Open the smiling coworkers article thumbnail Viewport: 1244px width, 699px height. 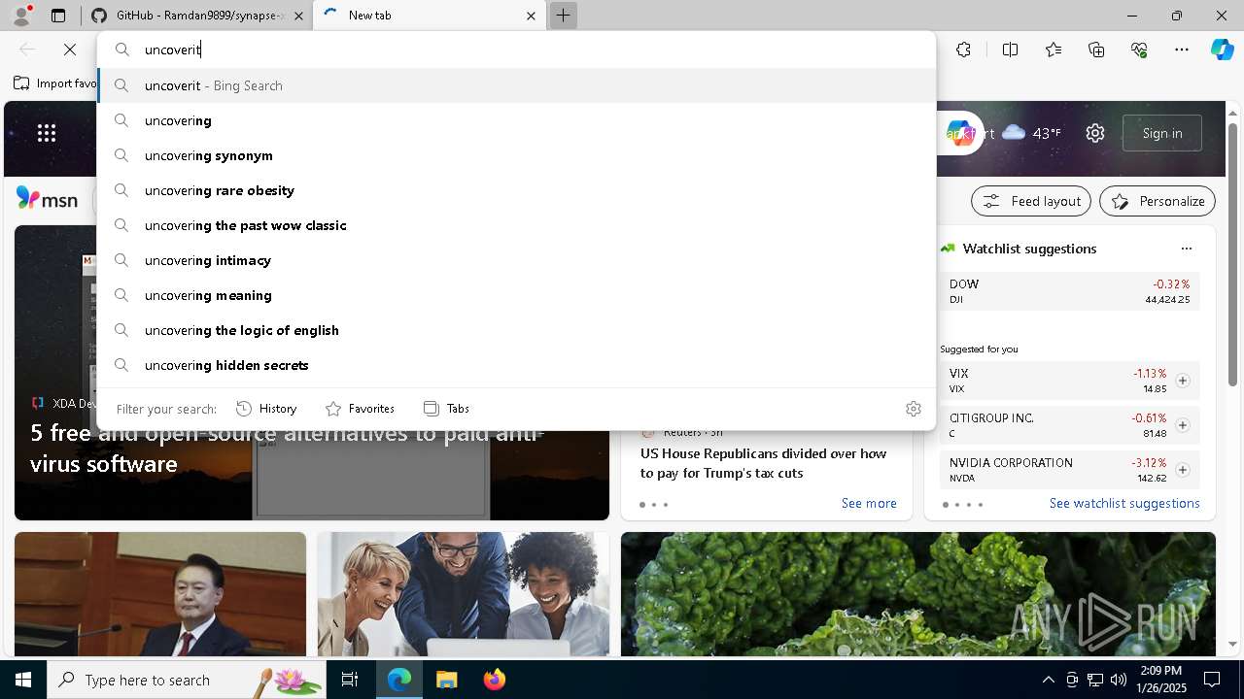(x=464, y=594)
